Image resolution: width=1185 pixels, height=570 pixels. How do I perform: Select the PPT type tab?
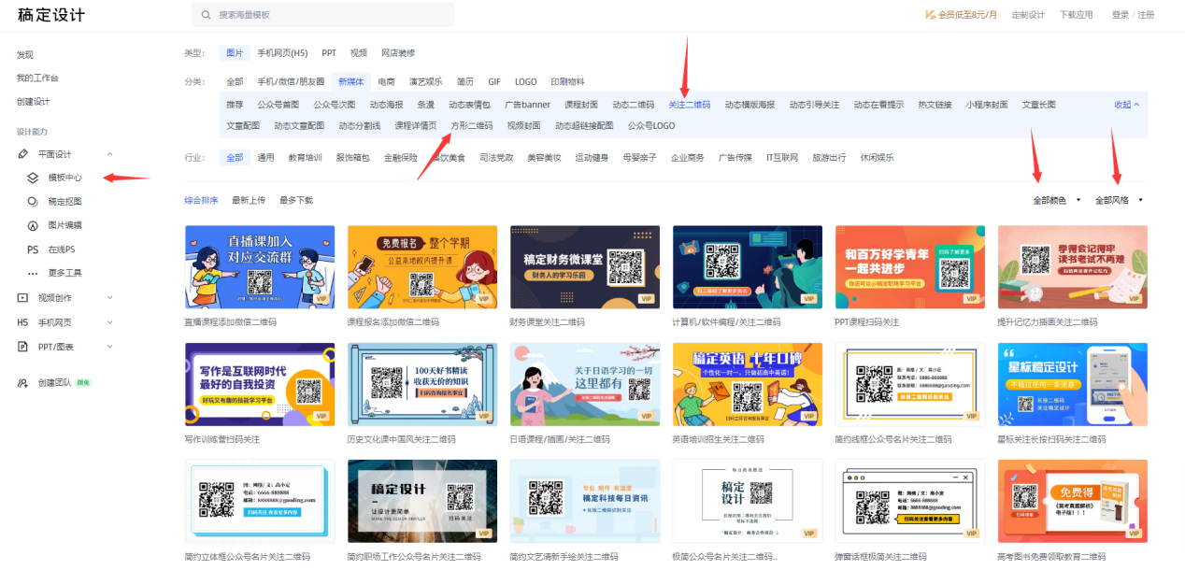(329, 53)
